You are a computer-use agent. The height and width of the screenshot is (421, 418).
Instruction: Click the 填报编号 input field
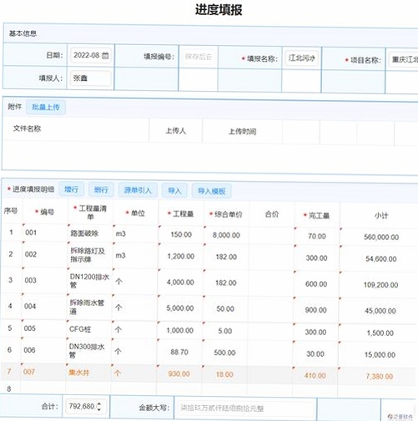tap(199, 57)
